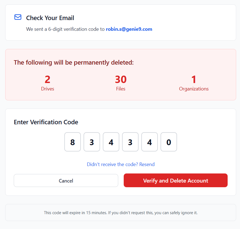Select the second verification code digit box
Viewport: 240px width, 229px height.
92,142
